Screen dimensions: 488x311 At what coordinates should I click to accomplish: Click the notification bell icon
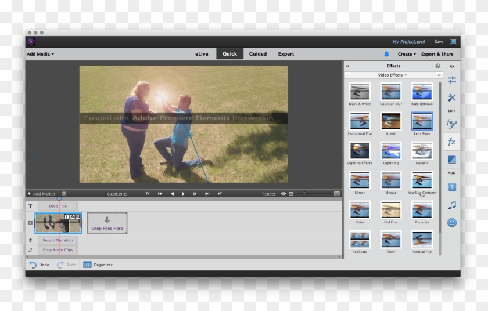pyautogui.click(x=386, y=54)
